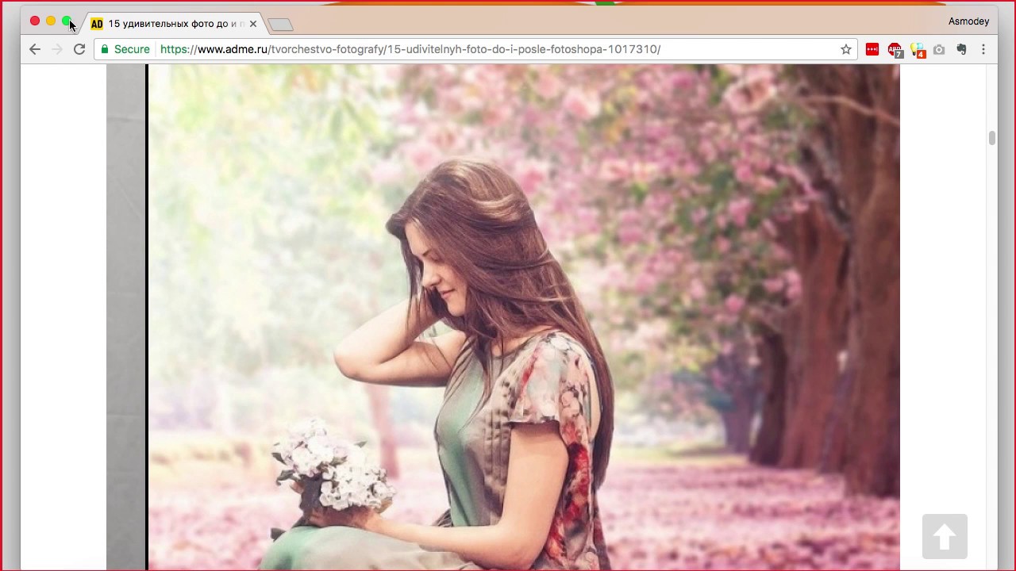Click the camera screenshot extension icon
The width and height of the screenshot is (1016, 571).
[x=939, y=49]
